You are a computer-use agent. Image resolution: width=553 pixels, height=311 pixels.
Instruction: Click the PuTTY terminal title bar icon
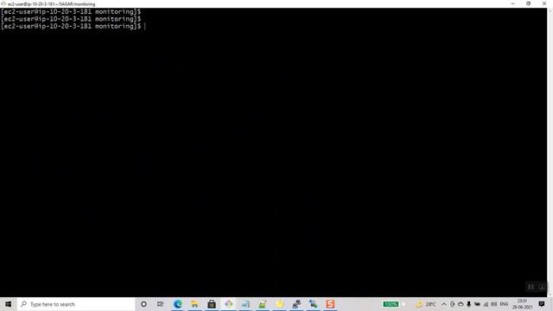tap(3, 3)
